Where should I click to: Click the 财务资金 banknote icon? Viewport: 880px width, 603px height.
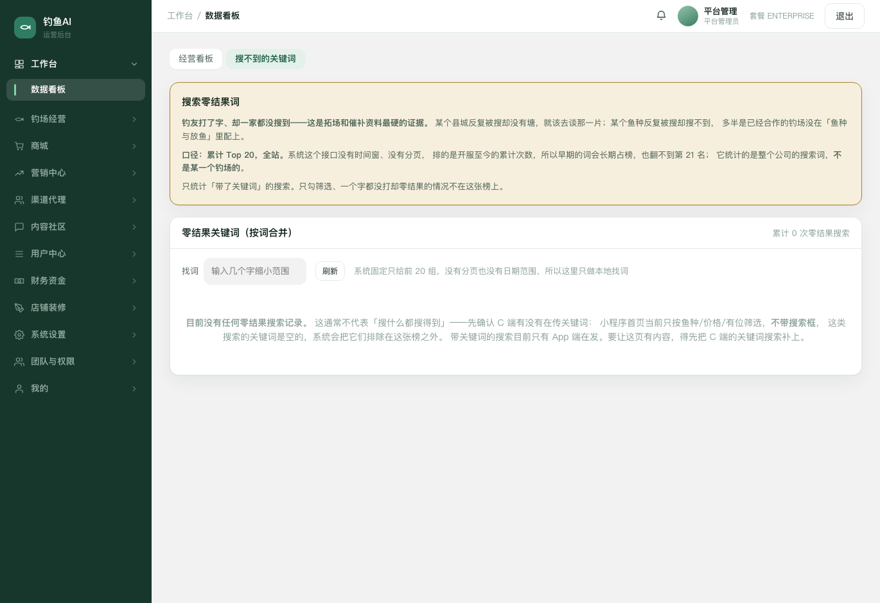pyautogui.click(x=19, y=281)
